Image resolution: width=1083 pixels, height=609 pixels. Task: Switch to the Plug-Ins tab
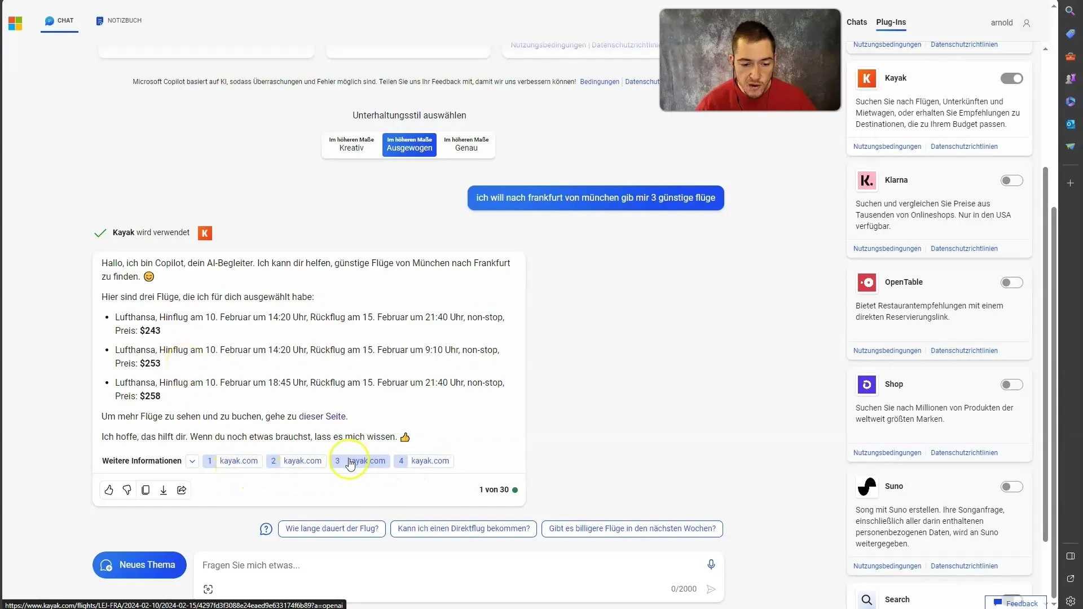pyautogui.click(x=891, y=21)
